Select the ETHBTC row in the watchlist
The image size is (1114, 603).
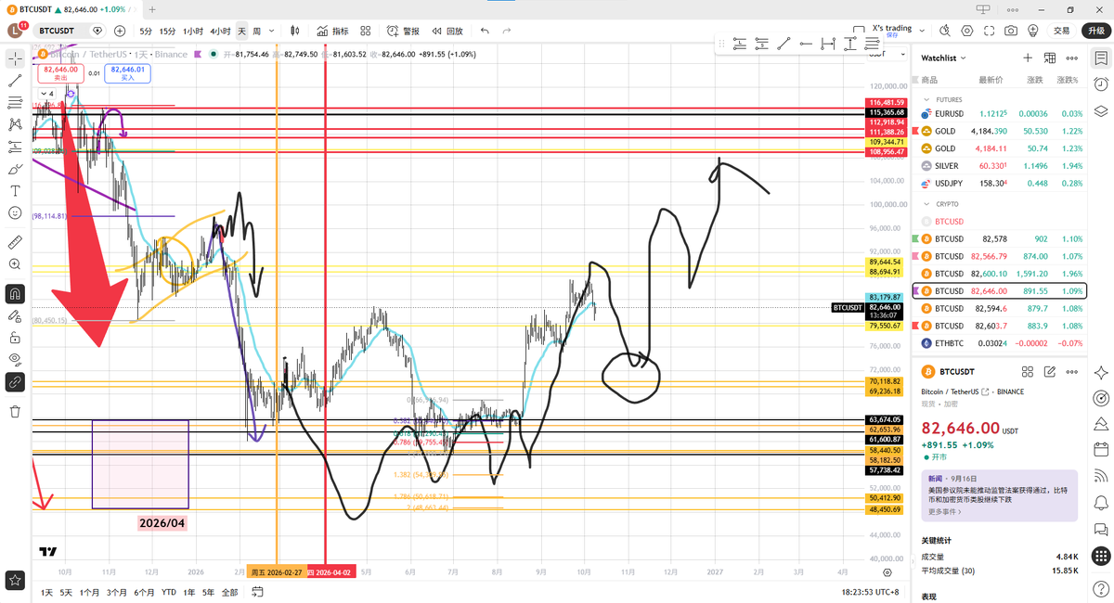[x=999, y=343]
